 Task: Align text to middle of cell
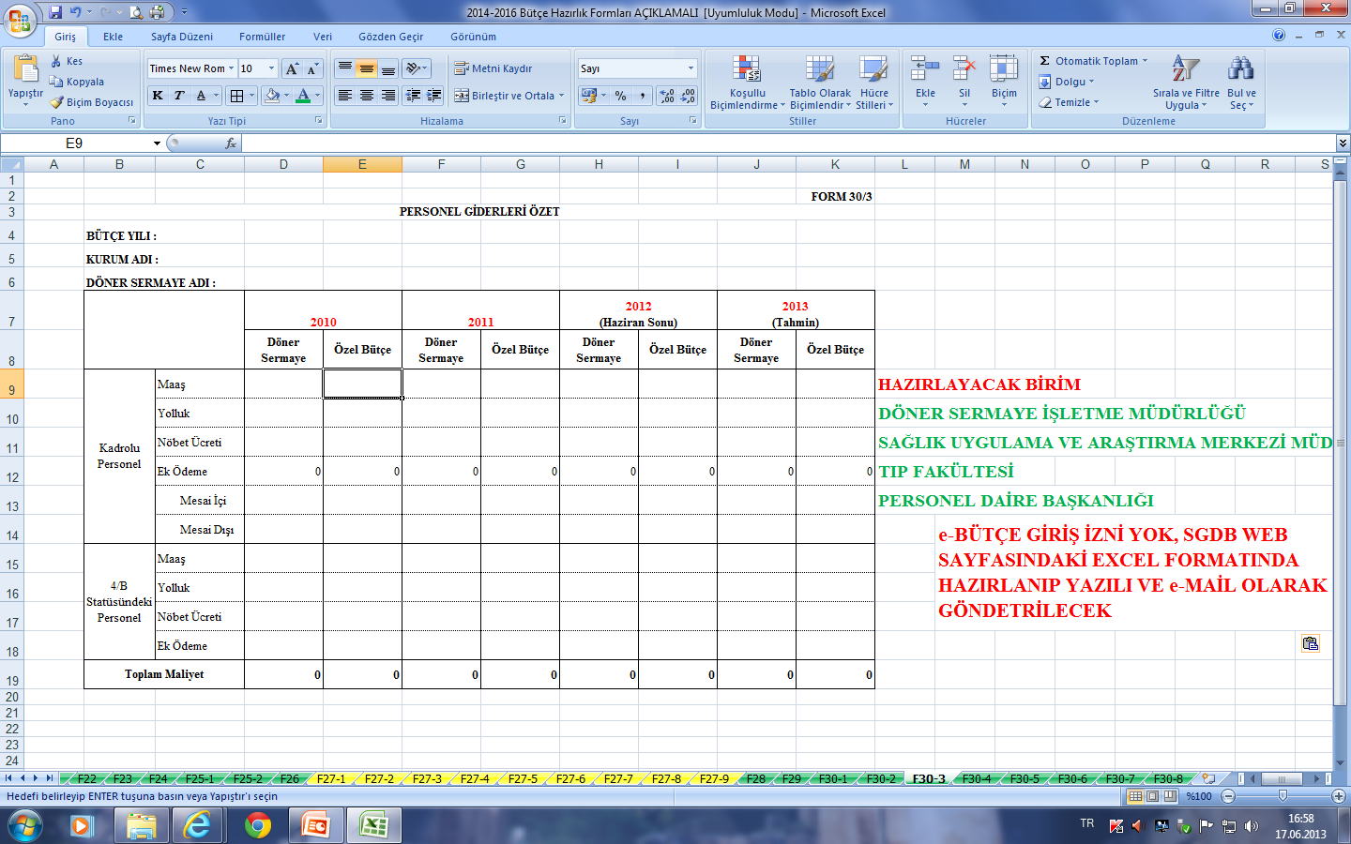367,68
